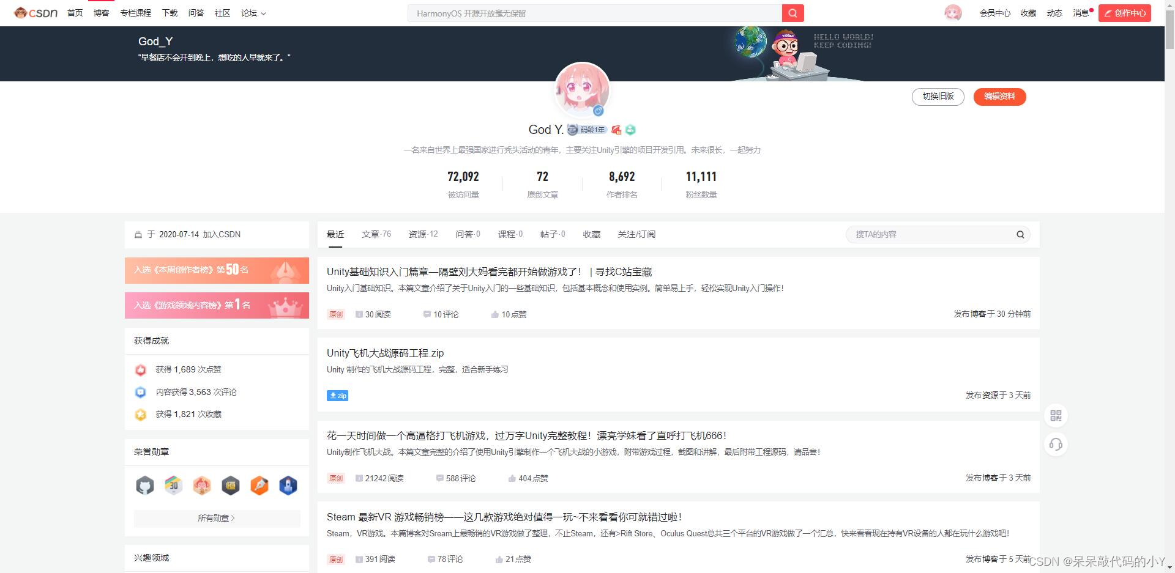
Task: Switch to the 资源·12 tab
Action: [x=423, y=234]
